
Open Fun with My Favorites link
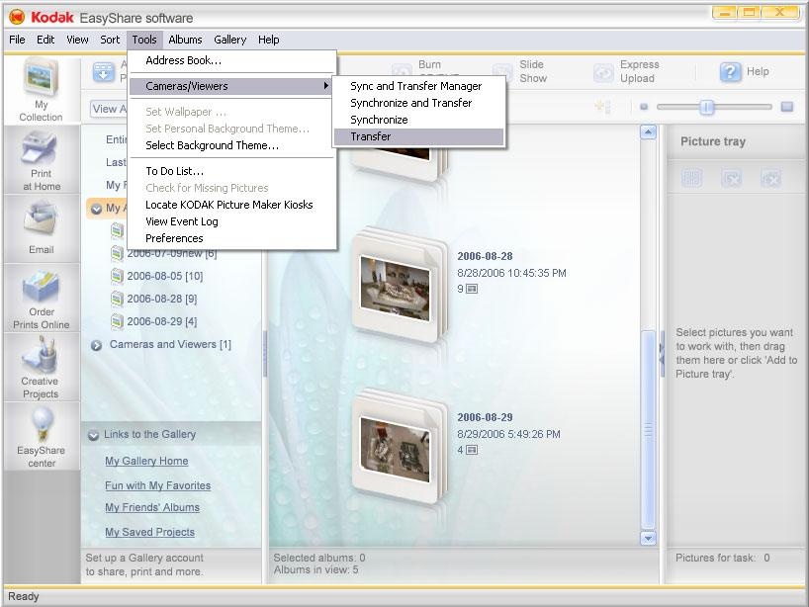(x=158, y=485)
